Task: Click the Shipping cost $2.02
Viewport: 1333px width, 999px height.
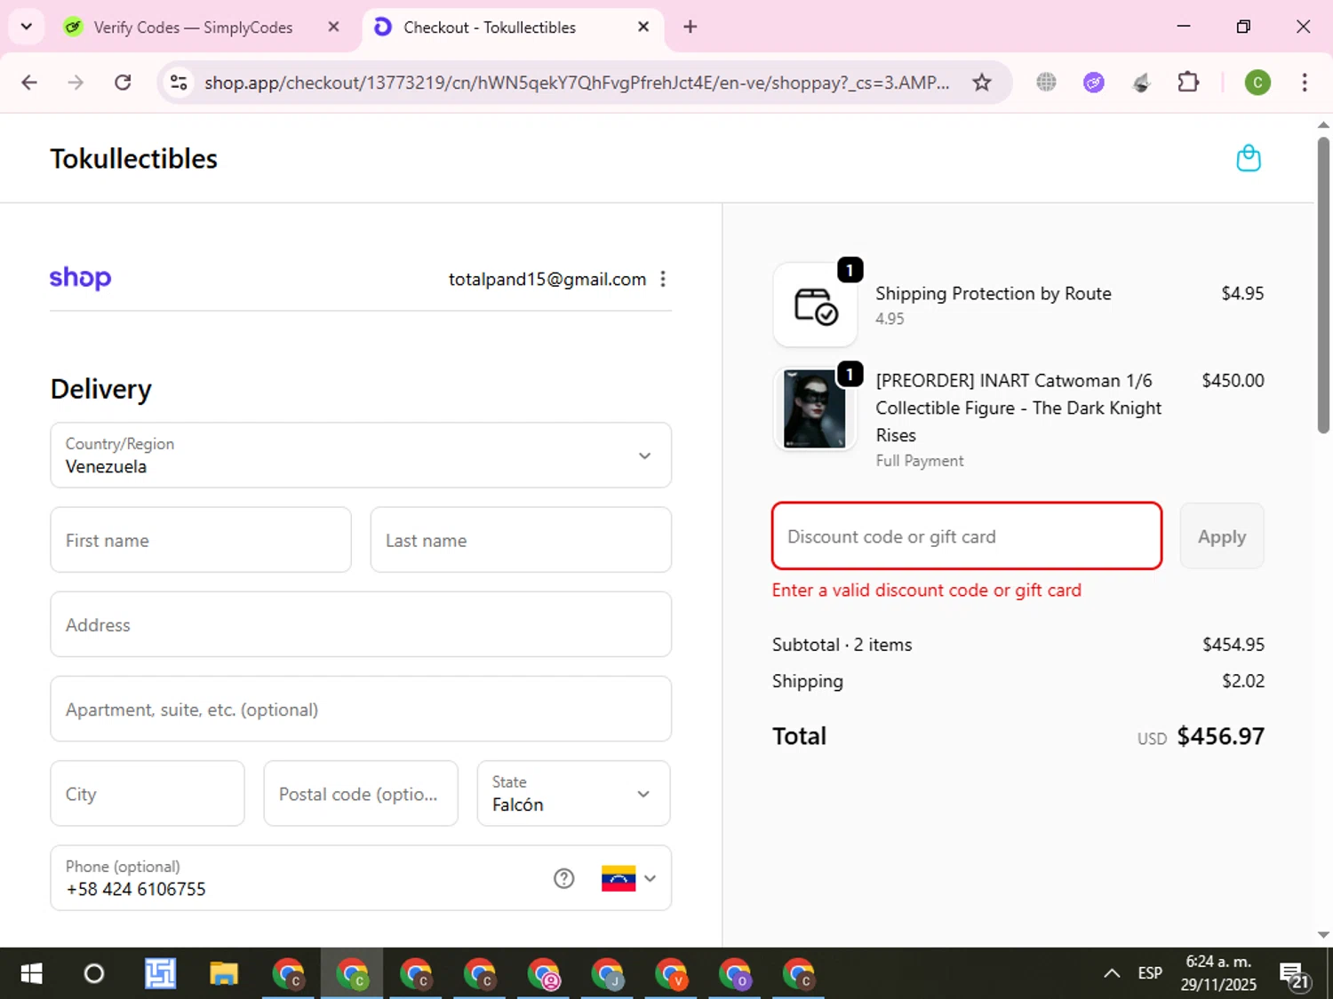Action: (1243, 681)
